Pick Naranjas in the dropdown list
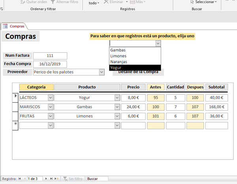Screen dimensions: 237x184 (x=135, y=62)
